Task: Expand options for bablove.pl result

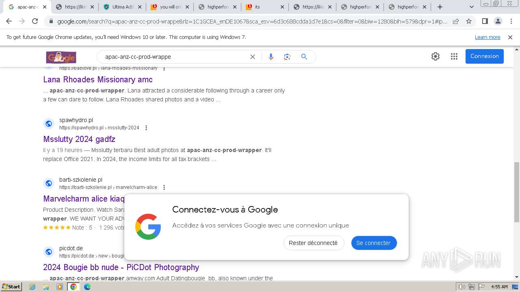Action: (164, 68)
